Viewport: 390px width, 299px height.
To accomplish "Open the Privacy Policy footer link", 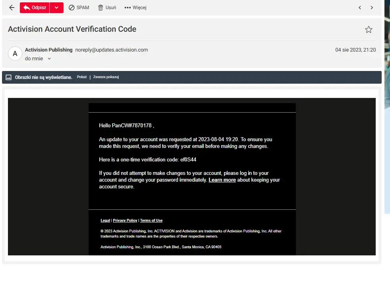I will click(x=125, y=220).
